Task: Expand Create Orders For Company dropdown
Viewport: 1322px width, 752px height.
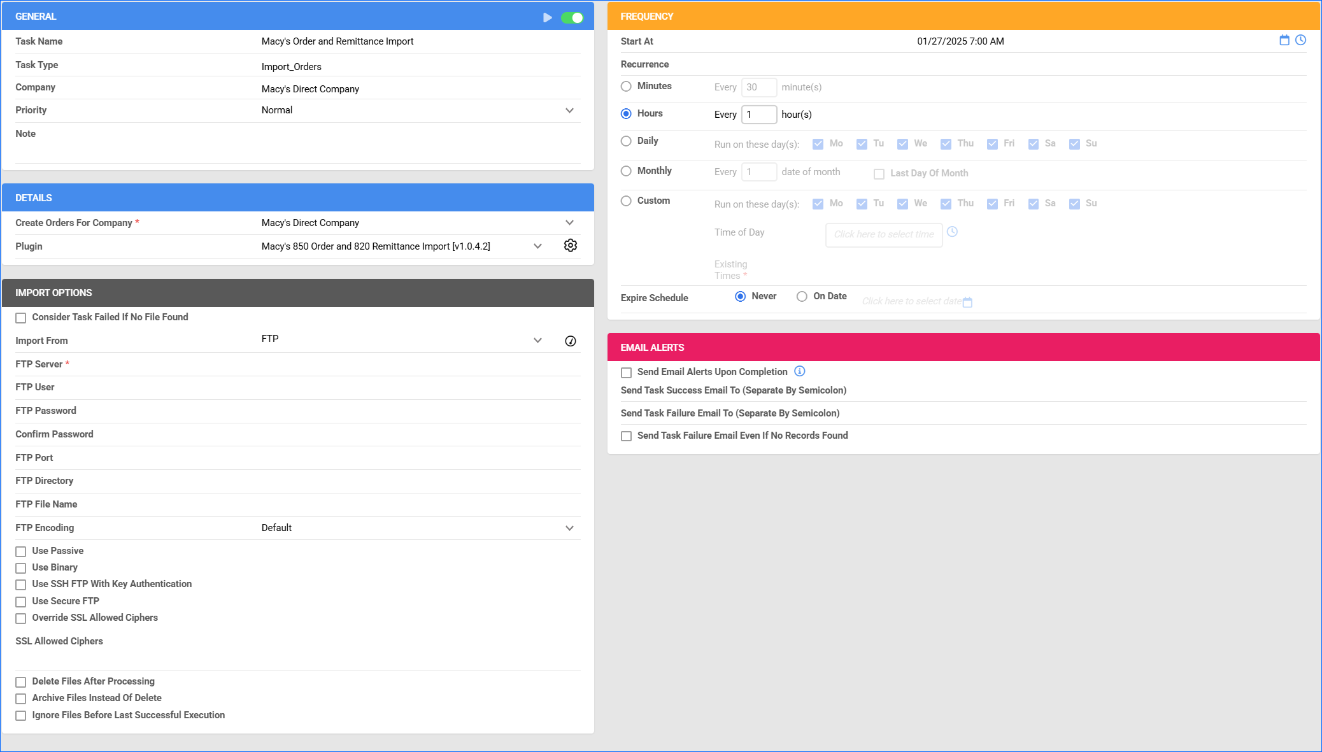Action: coord(569,222)
